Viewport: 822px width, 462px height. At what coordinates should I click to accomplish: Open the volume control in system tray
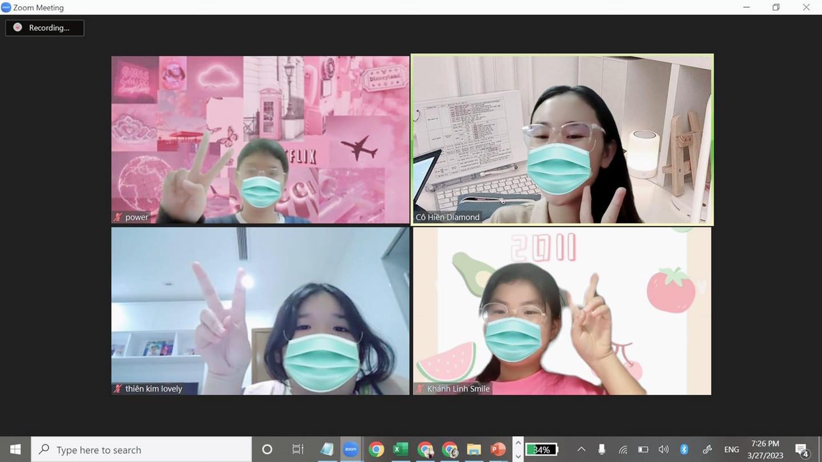click(663, 449)
